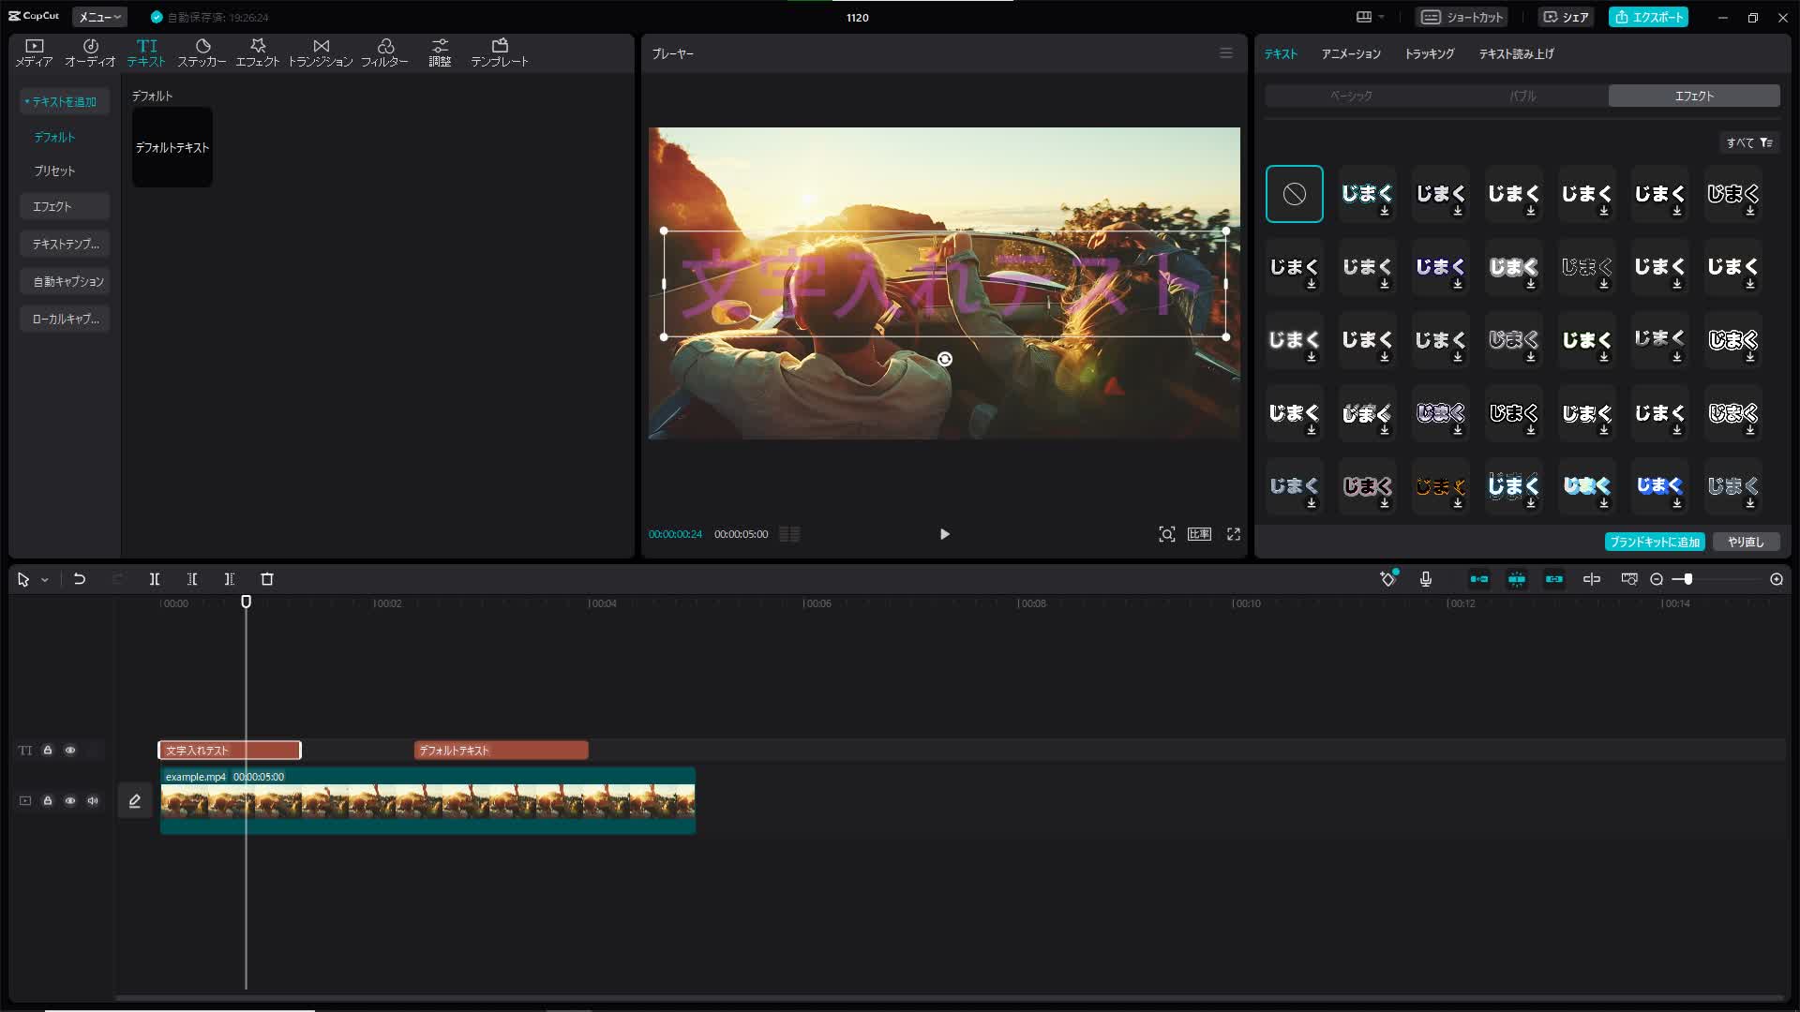Click the player screenshot focus icon
This screenshot has height=1012, width=1800.
pos(1167,534)
